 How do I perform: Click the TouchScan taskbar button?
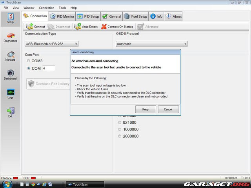coord(85,184)
